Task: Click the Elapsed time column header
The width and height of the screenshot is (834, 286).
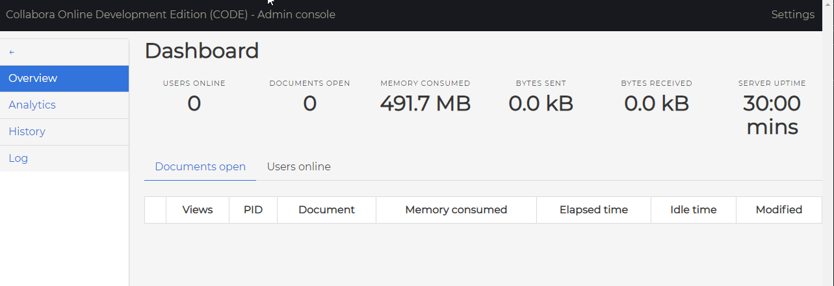Action: [593, 210]
